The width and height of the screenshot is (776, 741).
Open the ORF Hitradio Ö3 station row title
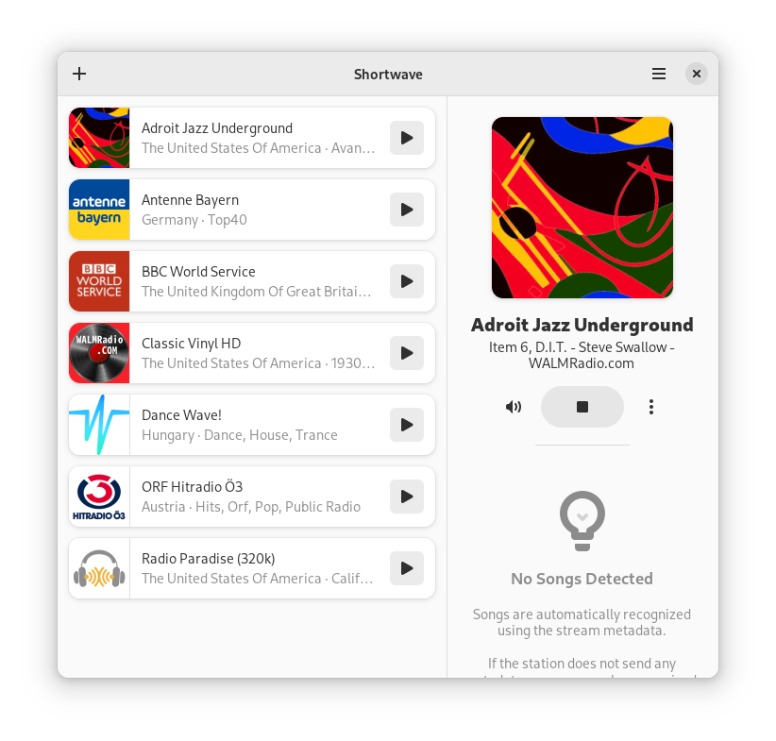[x=192, y=486]
